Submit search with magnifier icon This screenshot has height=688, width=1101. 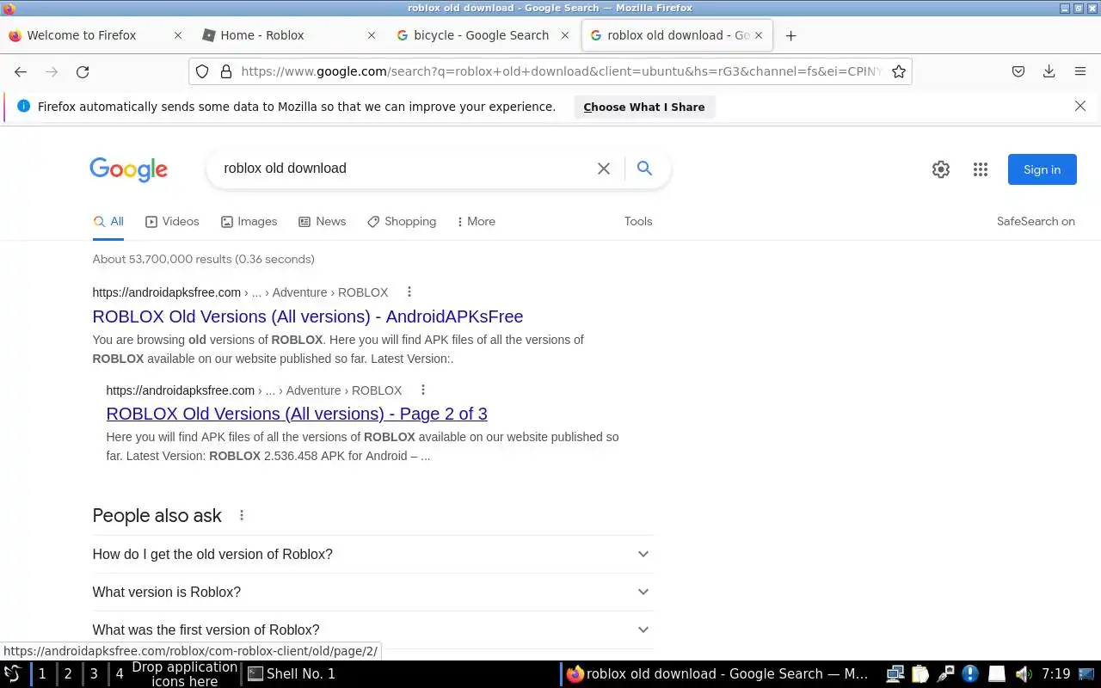pyautogui.click(x=644, y=169)
